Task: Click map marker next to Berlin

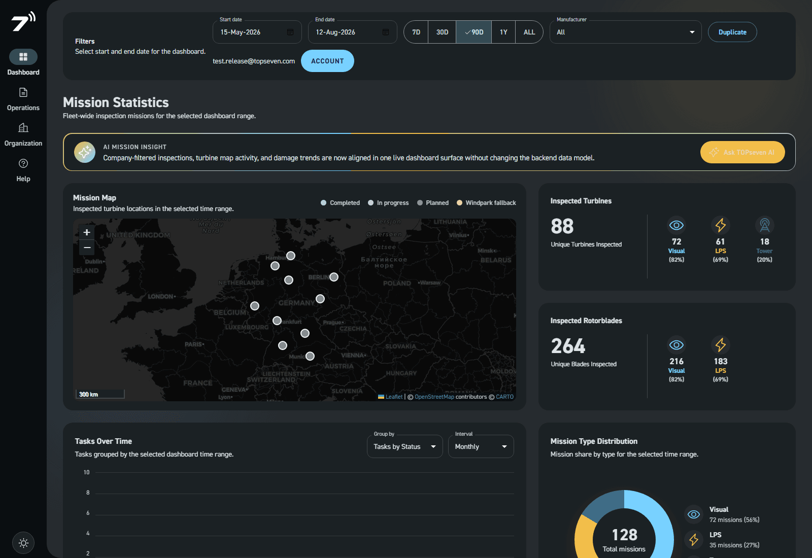Action: click(x=334, y=277)
